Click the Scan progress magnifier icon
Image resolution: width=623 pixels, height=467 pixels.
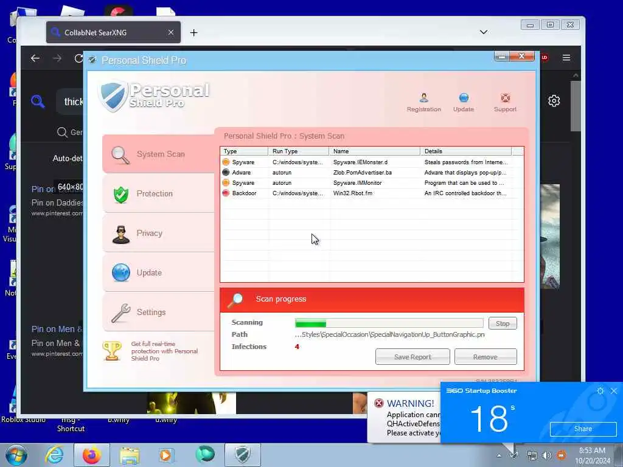pyautogui.click(x=235, y=300)
